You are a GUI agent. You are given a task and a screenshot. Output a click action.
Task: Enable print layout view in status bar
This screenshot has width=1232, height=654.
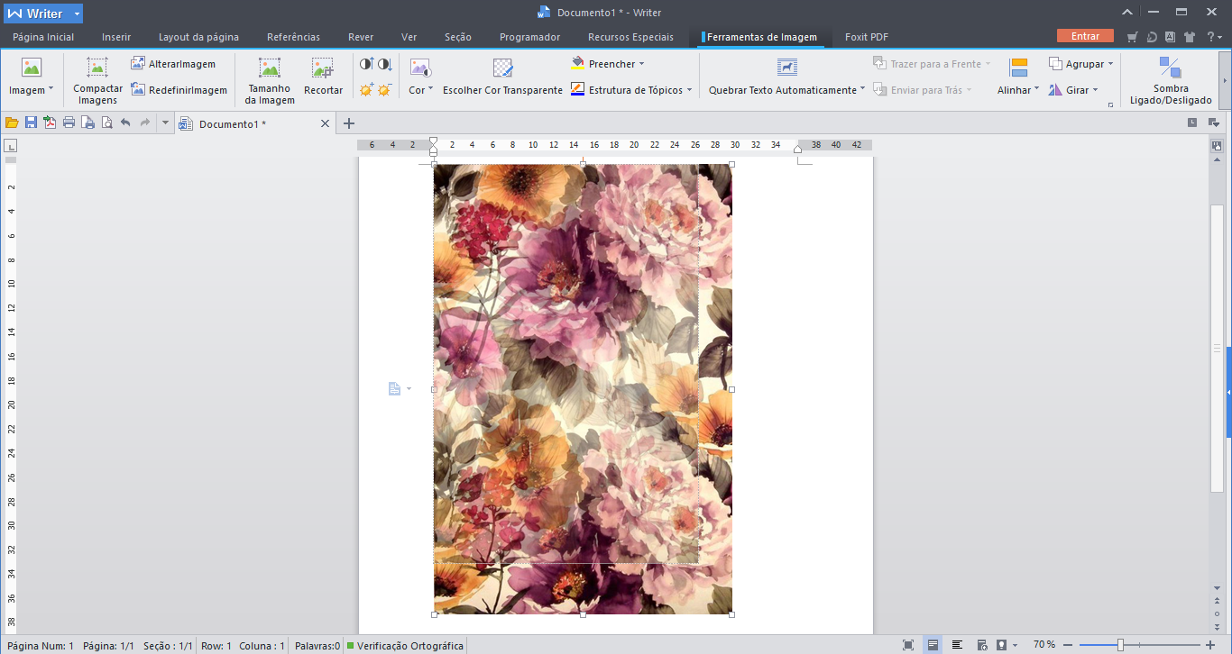933,645
